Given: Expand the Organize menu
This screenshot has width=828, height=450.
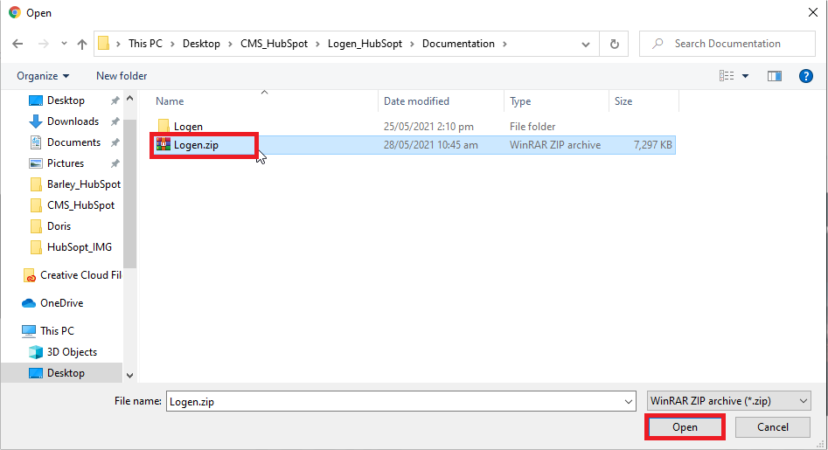Looking at the screenshot, I should click(x=42, y=76).
